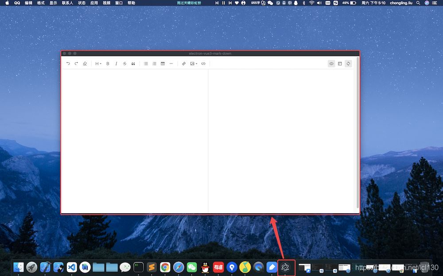Image resolution: width=443 pixels, height=276 pixels.
Task: Toggle sync scroll in editor toolbar
Action: click(x=348, y=64)
